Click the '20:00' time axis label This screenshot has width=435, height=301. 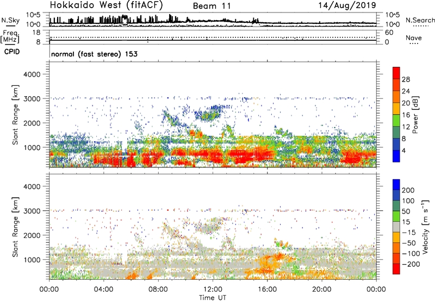321,290
